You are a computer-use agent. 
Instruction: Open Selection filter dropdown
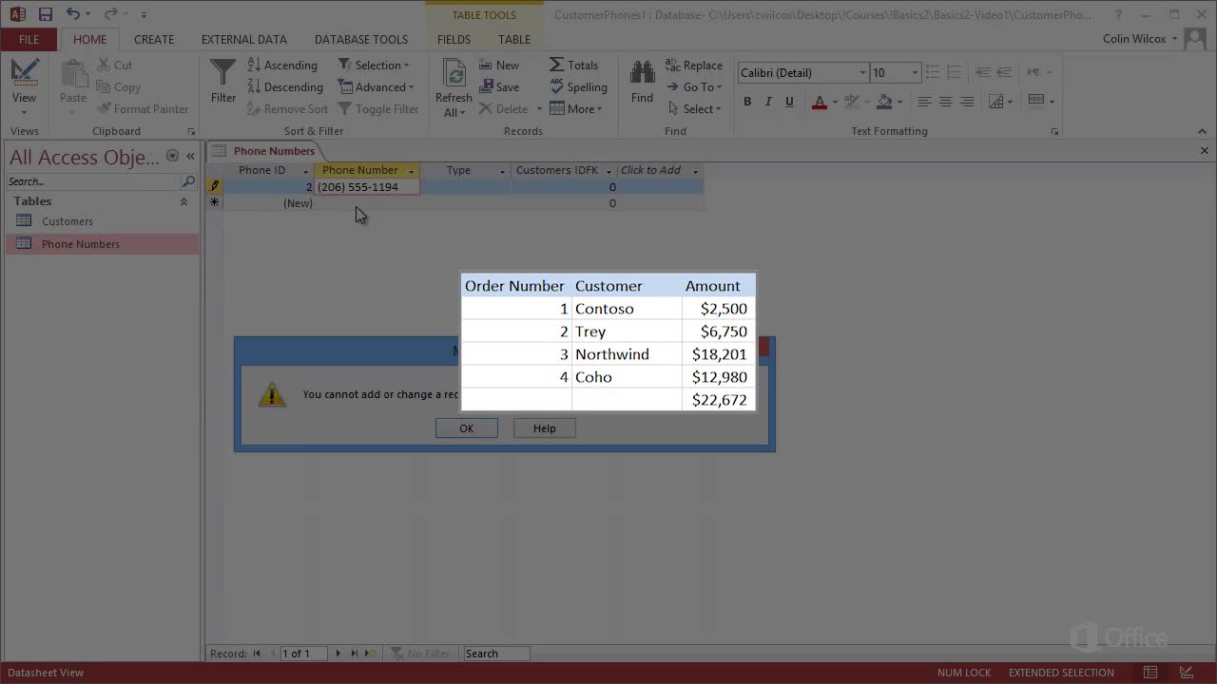375,66
